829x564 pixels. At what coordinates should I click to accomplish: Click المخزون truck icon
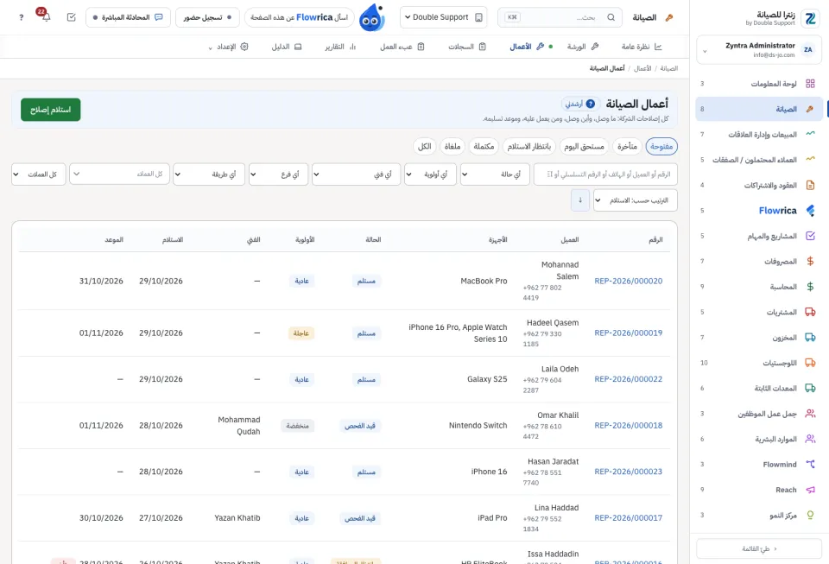[x=810, y=337]
